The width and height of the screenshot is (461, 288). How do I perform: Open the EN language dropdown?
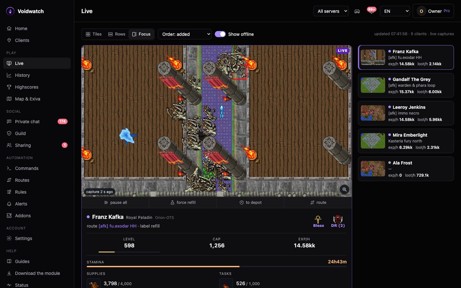pos(395,11)
